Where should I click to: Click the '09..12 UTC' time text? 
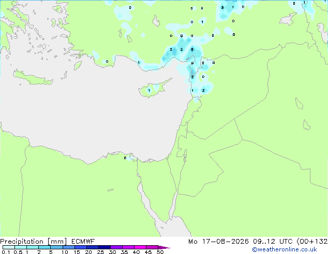[x=273, y=242]
